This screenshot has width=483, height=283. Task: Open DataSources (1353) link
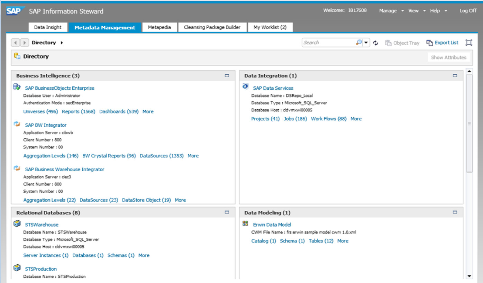(x=162, y=156)
